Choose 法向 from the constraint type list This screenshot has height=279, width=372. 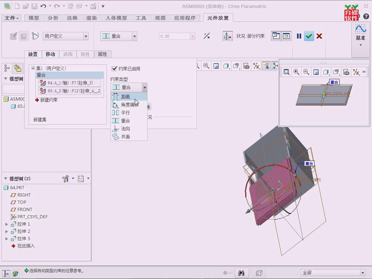(129, 129)
